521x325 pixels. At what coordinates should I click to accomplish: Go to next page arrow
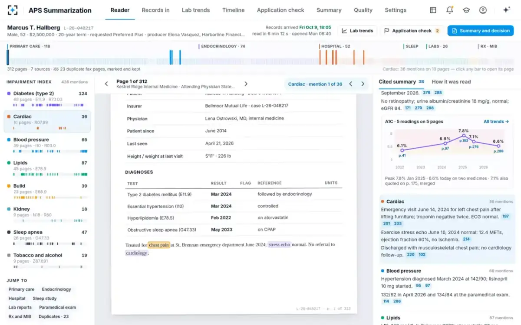coord(246,84)
